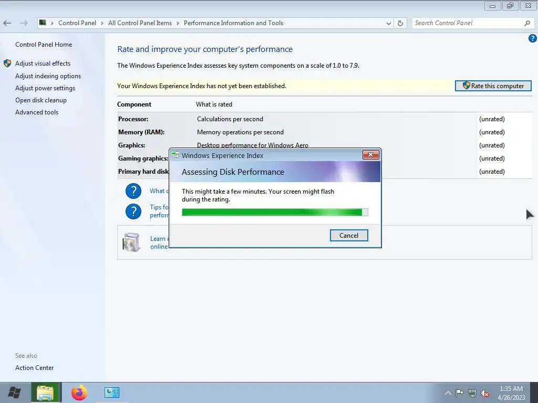Image resolution: width=538 pixels, height=403 pixels.
Task: Click Performance Information and Tools breadcrumb
Action: click(x=233, y=23)
